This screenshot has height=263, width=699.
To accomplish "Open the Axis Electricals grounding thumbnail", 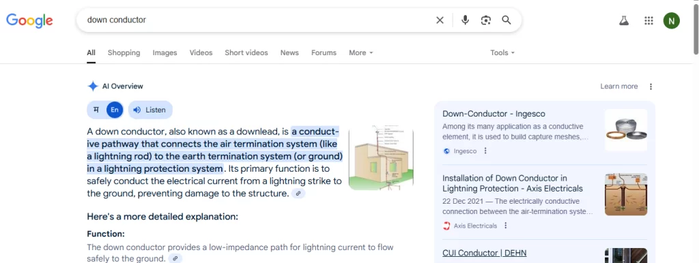I will tap(626, 194).
